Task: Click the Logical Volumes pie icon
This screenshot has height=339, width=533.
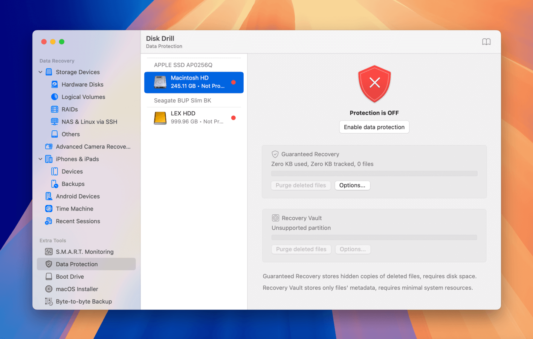Action: click(55, 97)
